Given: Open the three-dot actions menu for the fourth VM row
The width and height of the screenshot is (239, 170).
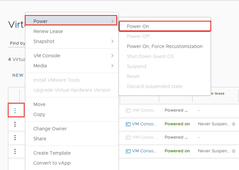Looking at the screenshot, I should pos(15,151).
